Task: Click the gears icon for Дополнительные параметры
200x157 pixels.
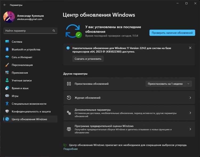Action: point(69,113)
